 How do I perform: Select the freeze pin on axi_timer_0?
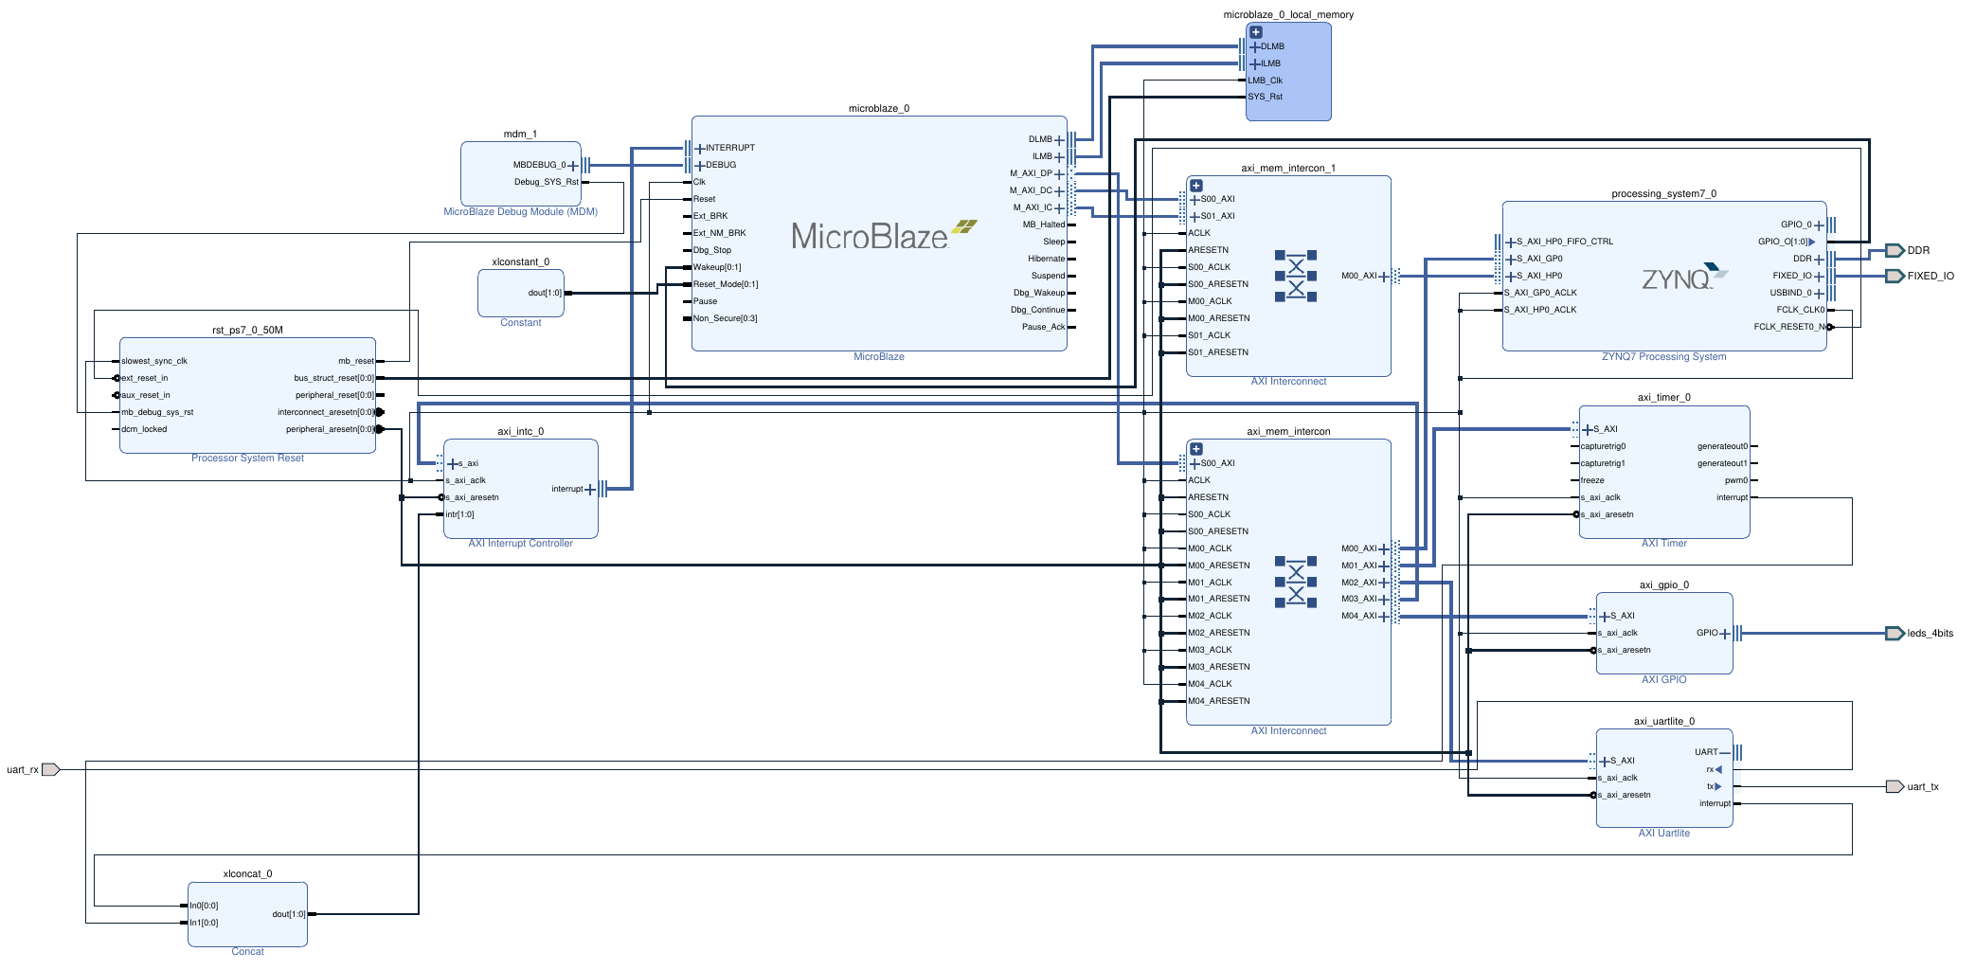(x=1592, y=481)
